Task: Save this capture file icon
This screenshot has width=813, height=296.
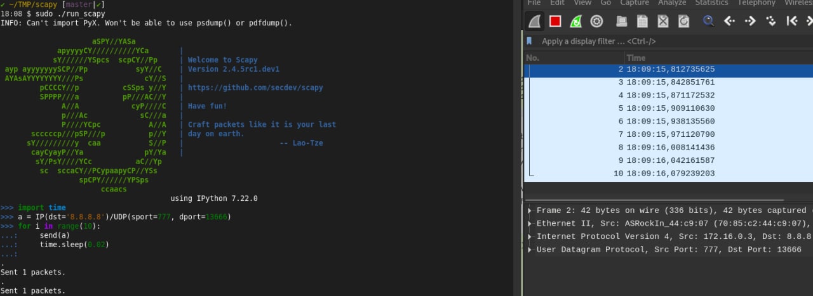Action: tap(642, 21)
